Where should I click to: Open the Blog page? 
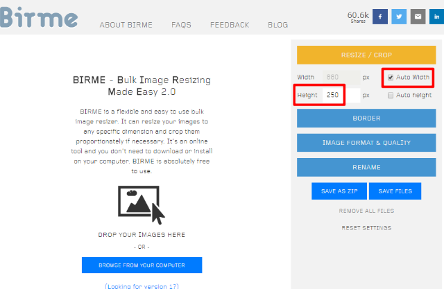[x=277, y=25]
